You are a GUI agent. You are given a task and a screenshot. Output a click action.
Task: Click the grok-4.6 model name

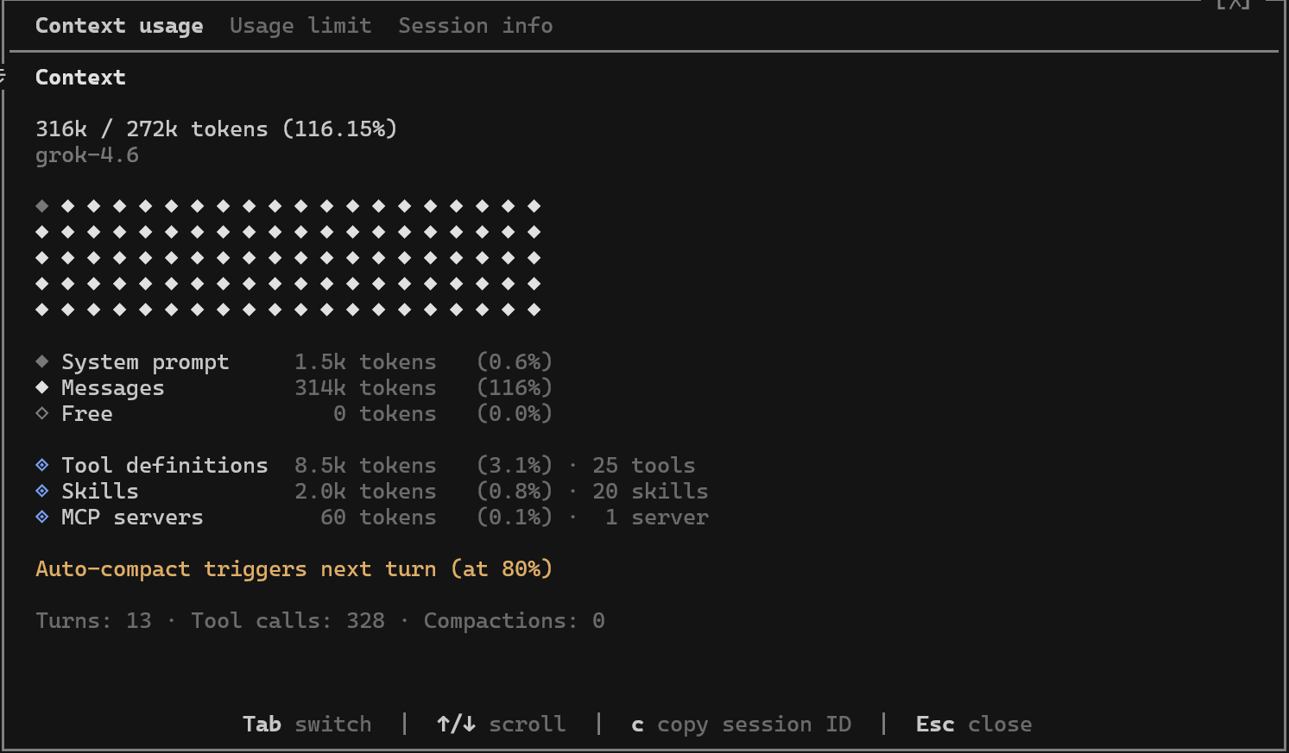click(87, 155)
